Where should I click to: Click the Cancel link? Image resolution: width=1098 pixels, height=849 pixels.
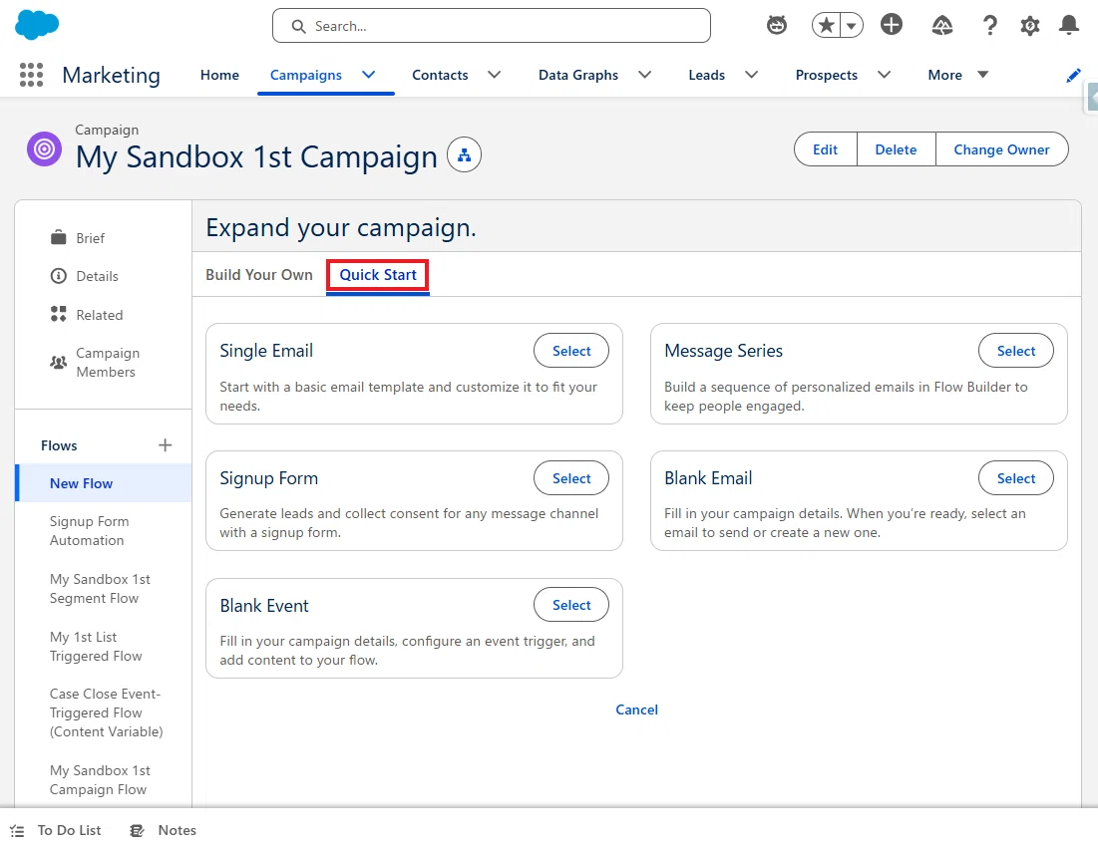[x=636, y=709]
